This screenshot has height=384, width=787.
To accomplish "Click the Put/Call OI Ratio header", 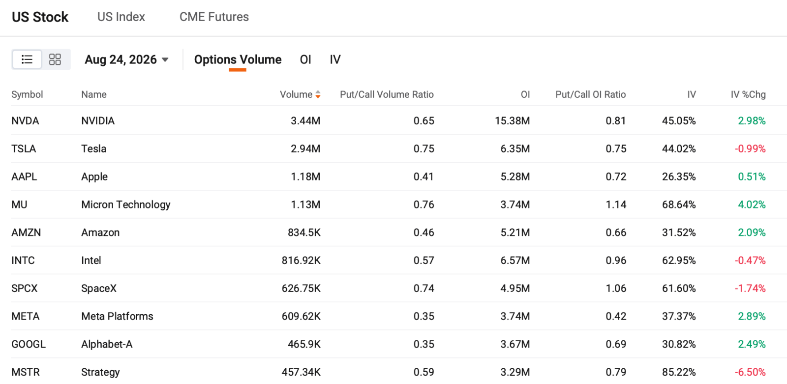I will (x=590, y=94).
